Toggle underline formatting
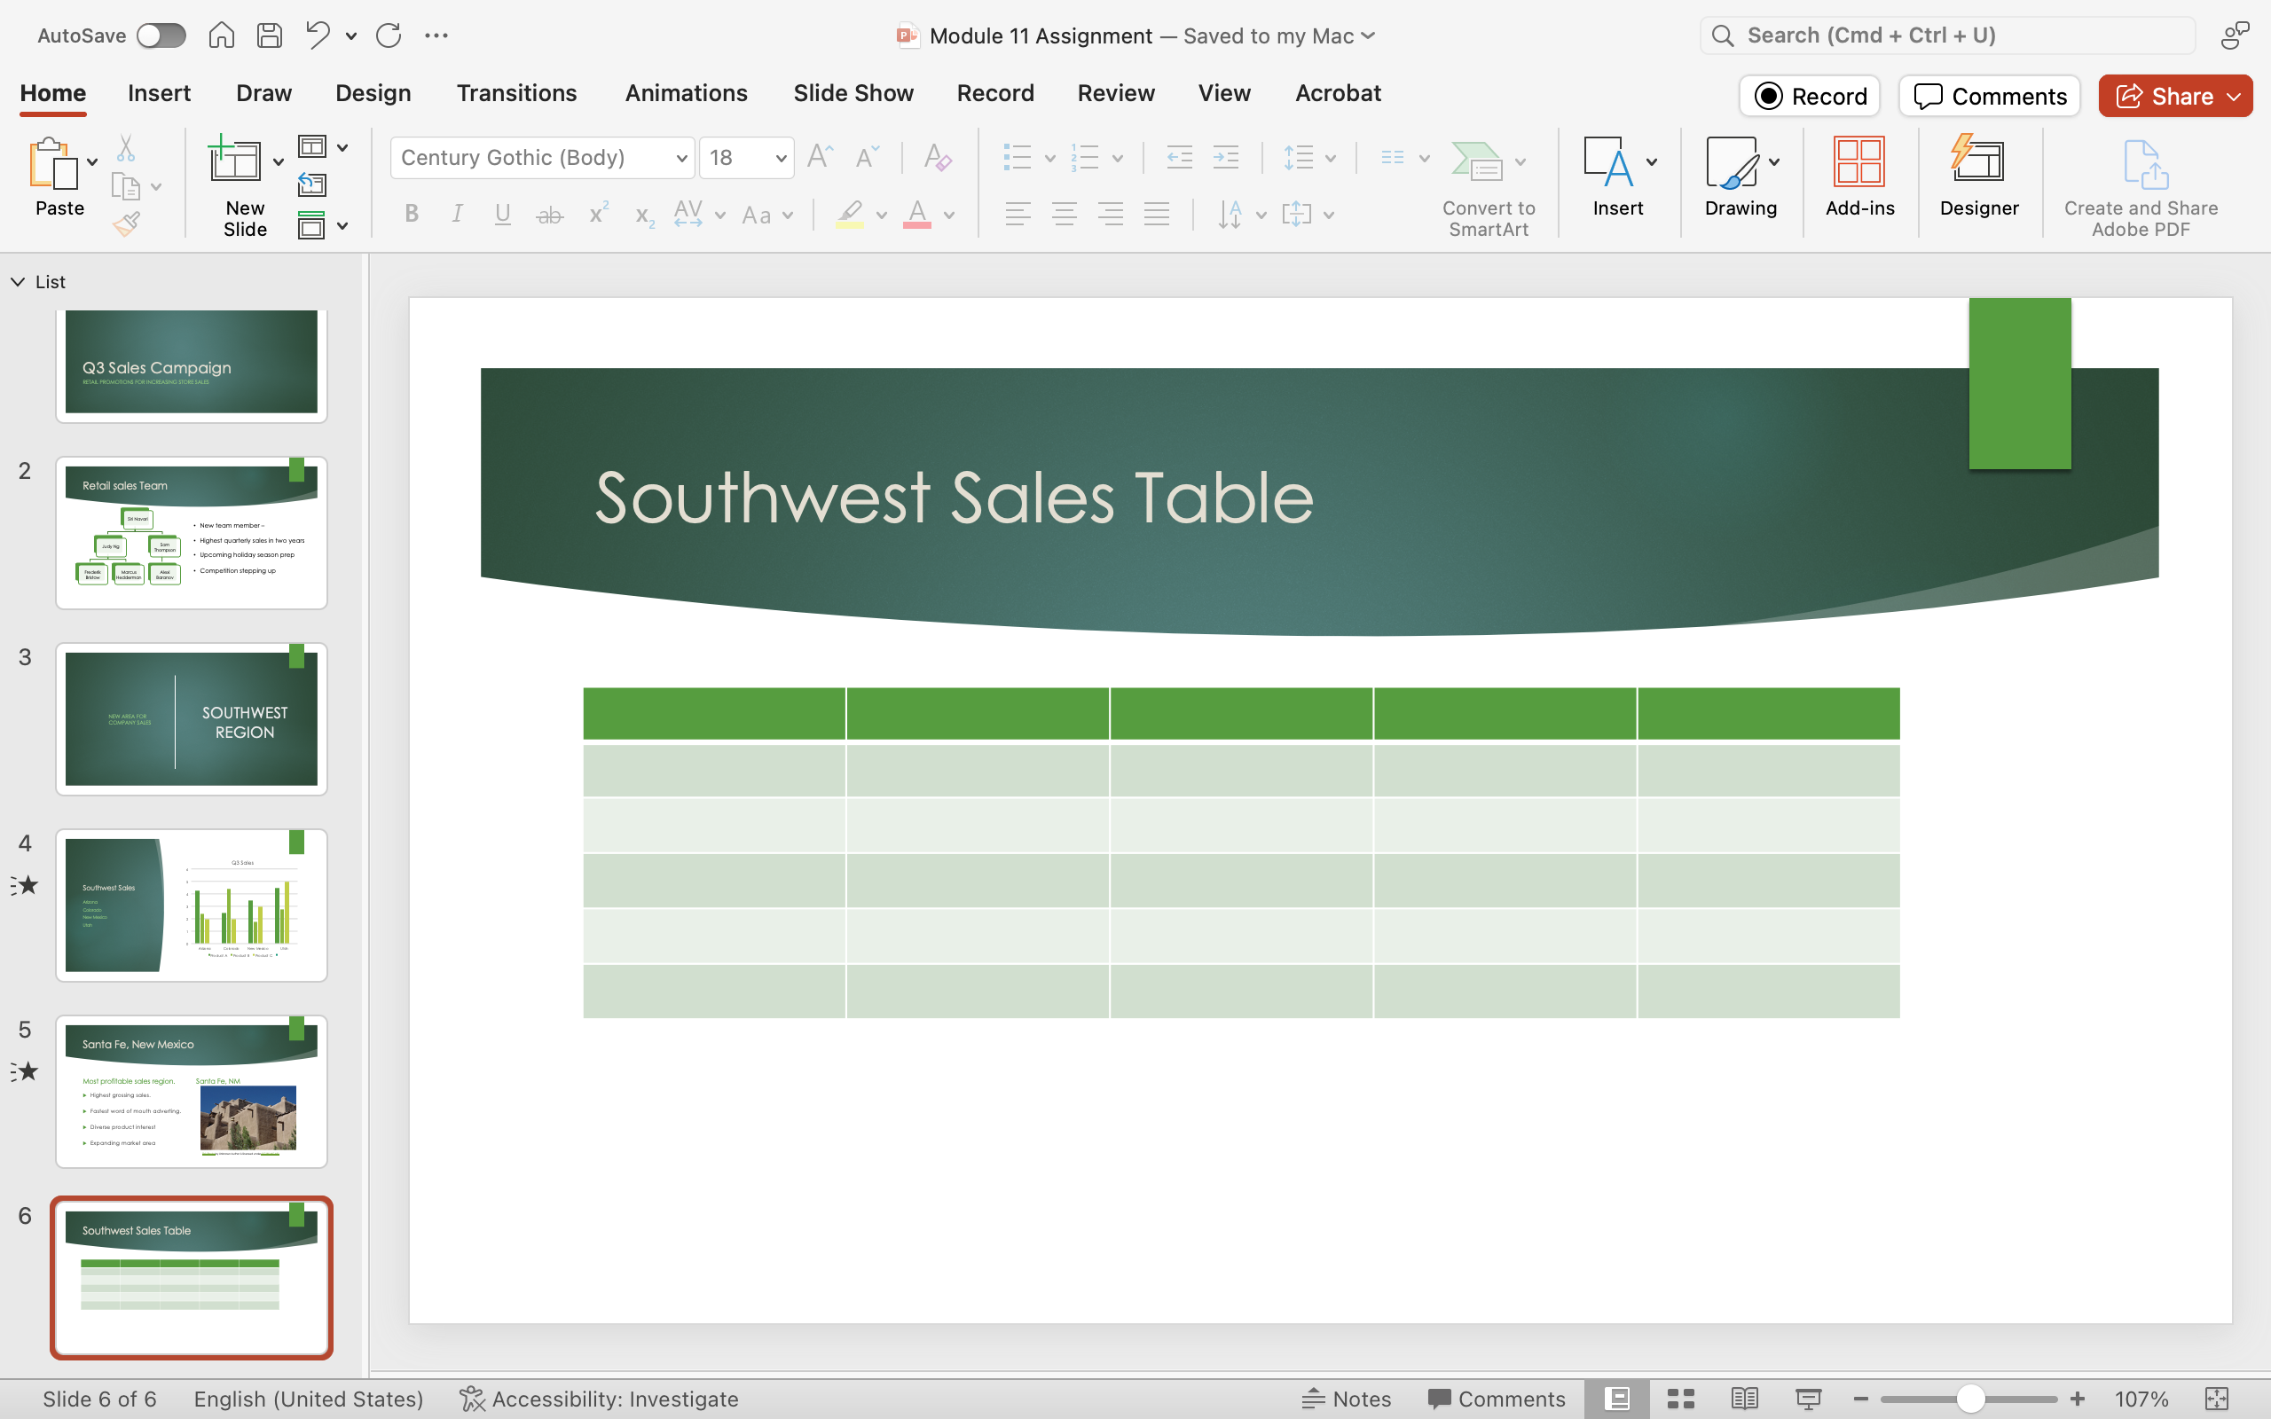Screen dimensions: 2271x1419 (503, 214)
